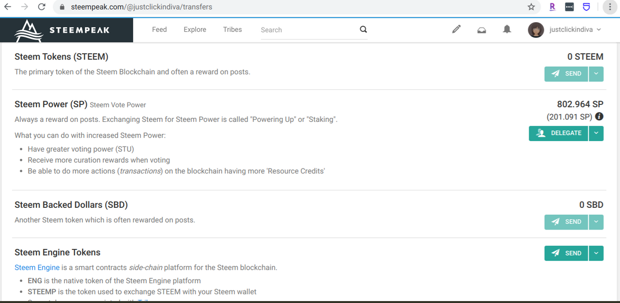620x303 pixels.
Task: Focus the Search input field
Action: pyautogui.click(x=308, y=30)
